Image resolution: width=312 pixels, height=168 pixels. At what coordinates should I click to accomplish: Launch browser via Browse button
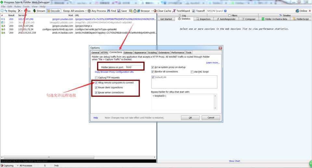(143, 11)
